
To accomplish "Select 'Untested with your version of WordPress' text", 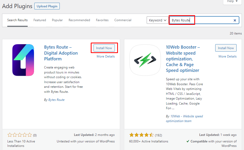I will (86, 141).
